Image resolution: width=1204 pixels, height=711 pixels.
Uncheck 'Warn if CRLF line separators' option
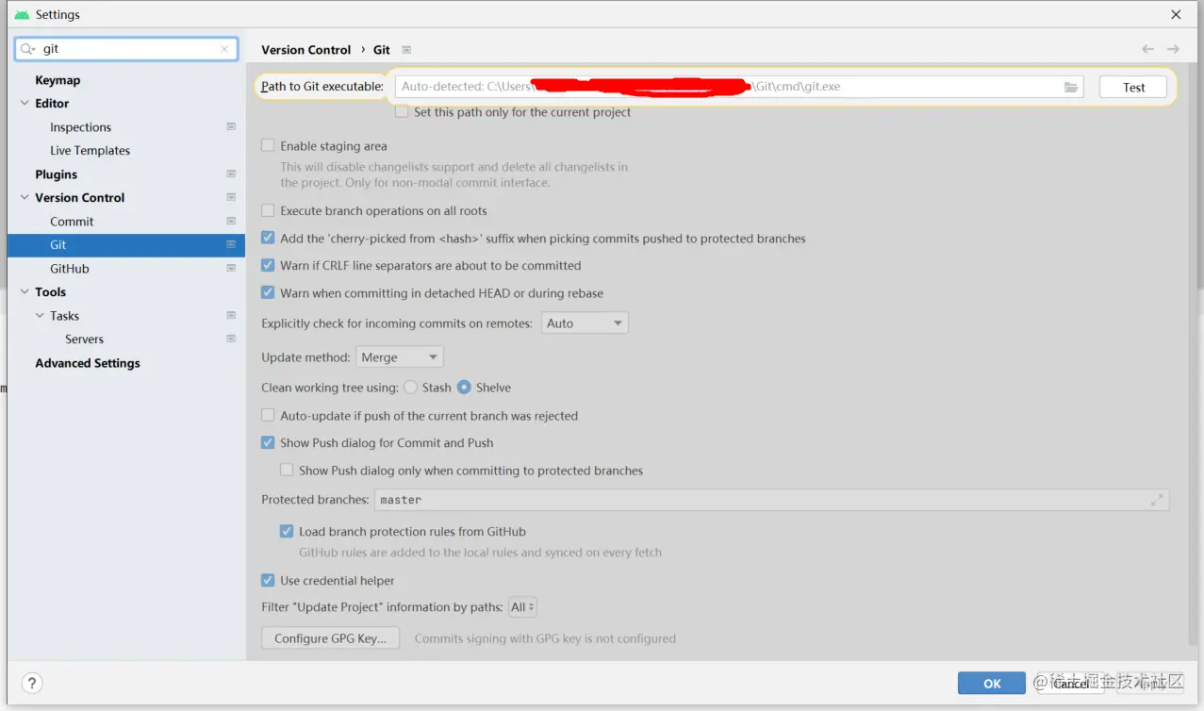click(268, 266)
